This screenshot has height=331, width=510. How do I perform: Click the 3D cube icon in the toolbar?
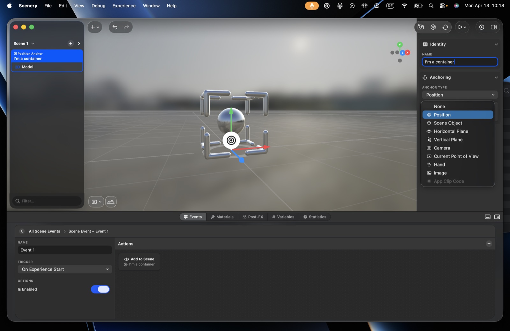click(433, 27)
